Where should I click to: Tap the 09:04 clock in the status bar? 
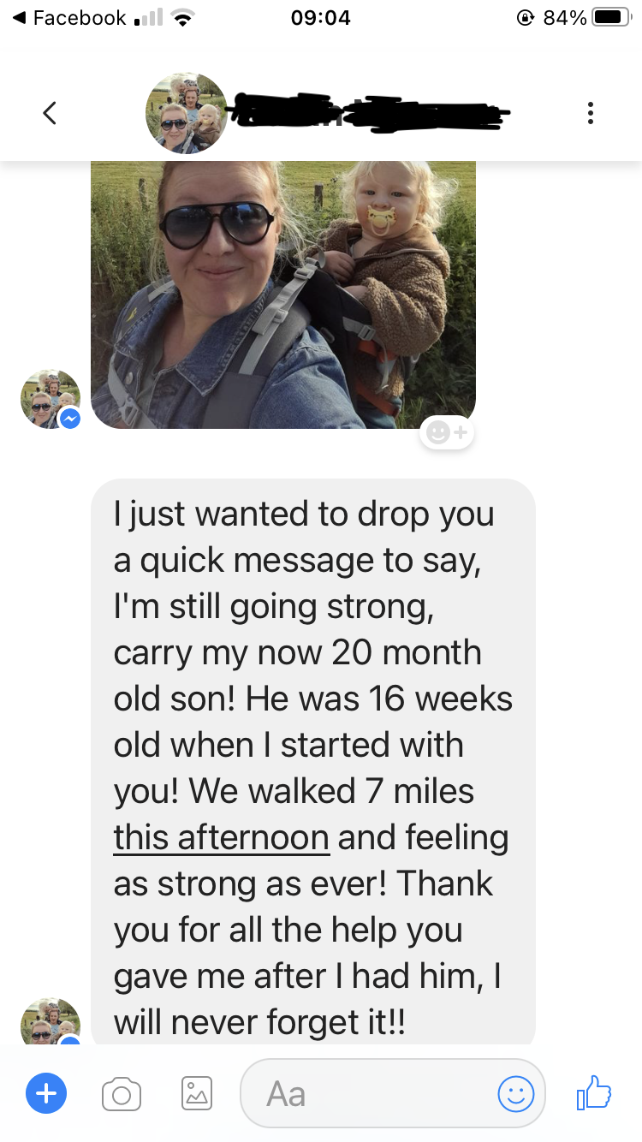click(321, 18)
